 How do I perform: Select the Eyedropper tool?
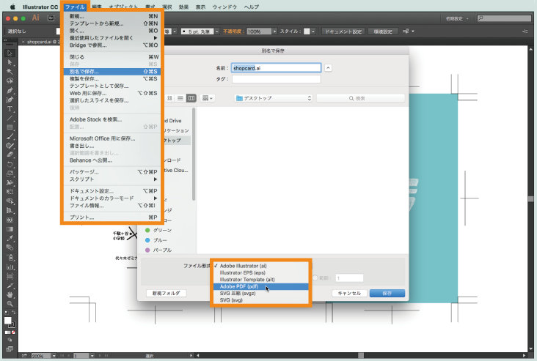click(x=10, y=238)
